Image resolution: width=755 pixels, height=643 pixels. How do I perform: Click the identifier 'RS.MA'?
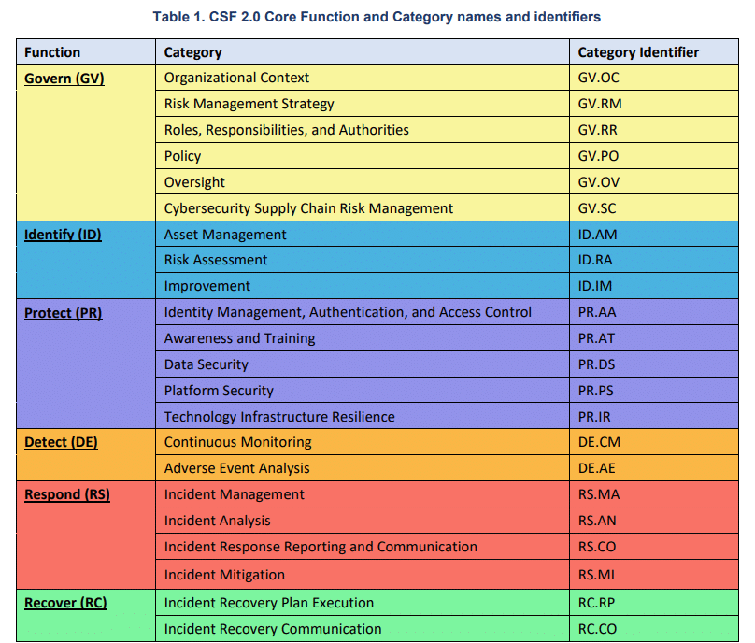599,494
